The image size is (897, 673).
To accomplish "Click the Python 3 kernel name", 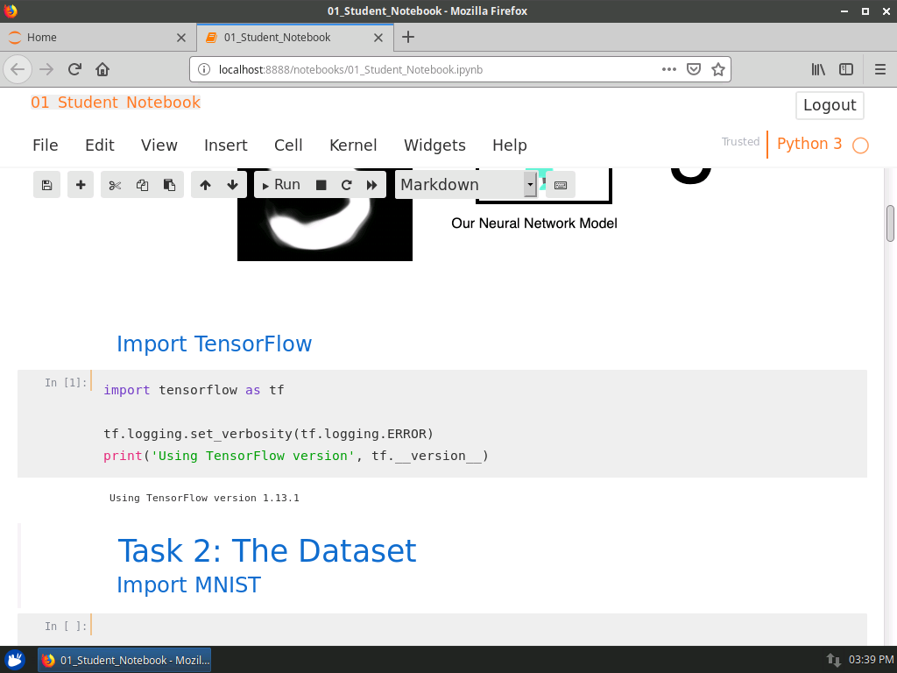I will (x=809, y=144).
